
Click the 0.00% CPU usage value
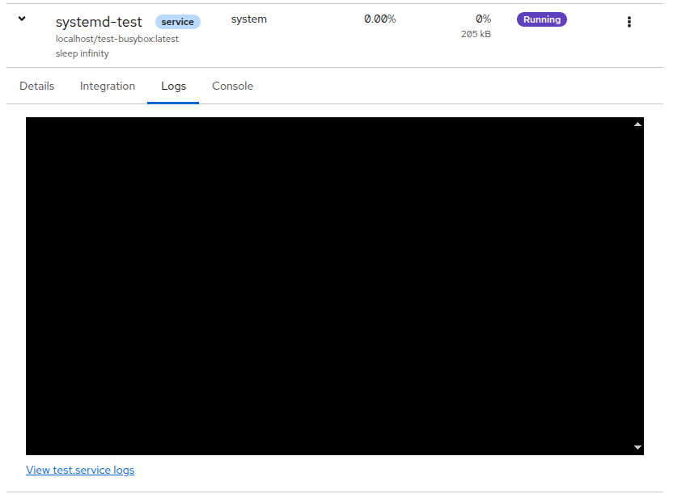pos(379,19)
